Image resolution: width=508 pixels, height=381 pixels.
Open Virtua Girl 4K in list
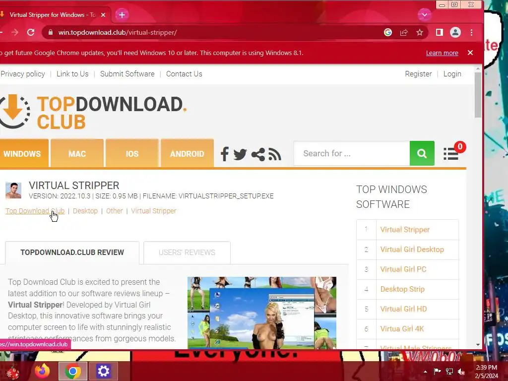(402, 329)
